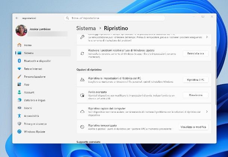
Task: Close the Impostazioni window
Action: tap(212, 16)
